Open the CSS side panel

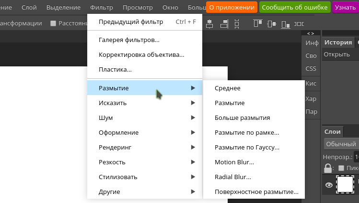pyautogui.click(x=311, y=69)
